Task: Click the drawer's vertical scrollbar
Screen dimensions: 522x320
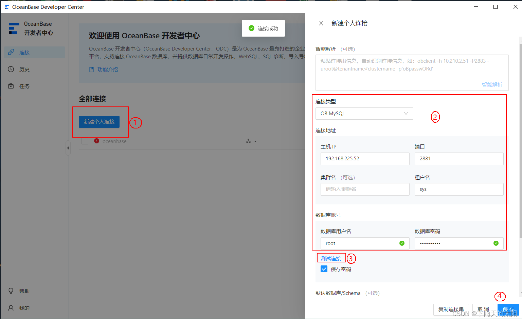Action: [x=520, y=141]
